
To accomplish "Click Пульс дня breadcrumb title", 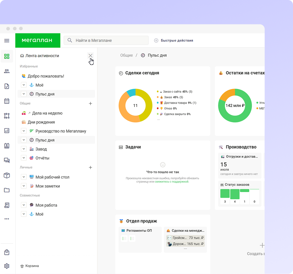I will 157,55.
